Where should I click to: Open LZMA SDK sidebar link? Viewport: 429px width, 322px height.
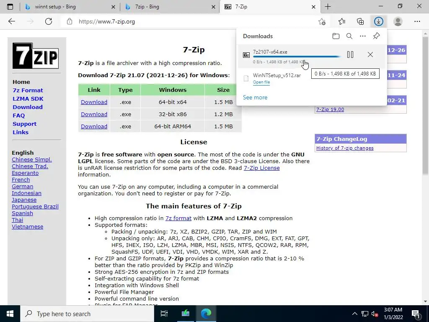click(28, 99)
